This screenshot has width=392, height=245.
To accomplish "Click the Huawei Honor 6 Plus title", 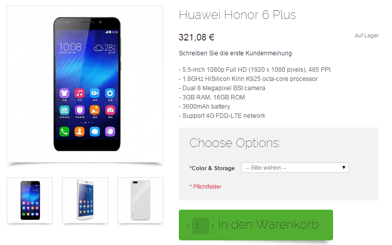I will click(x=237, y=15).
